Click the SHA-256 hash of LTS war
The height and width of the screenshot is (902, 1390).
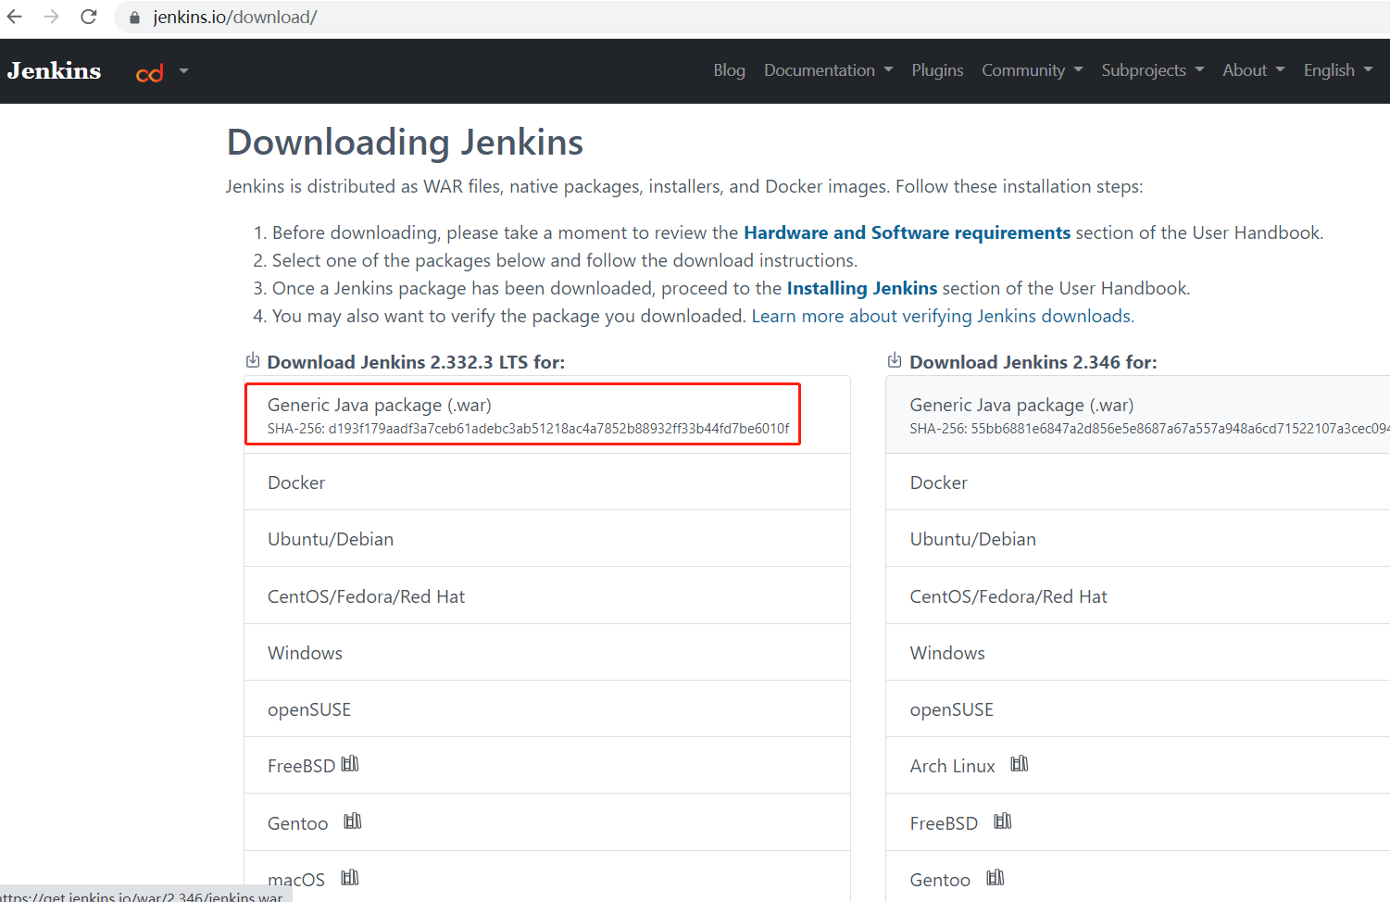[529, 429]
